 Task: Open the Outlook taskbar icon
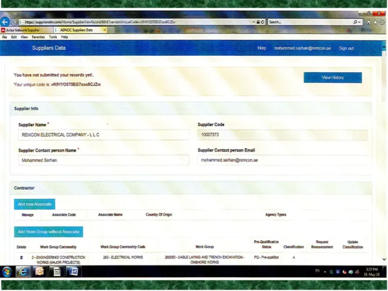pyautogui.click(x=39, y=272)
